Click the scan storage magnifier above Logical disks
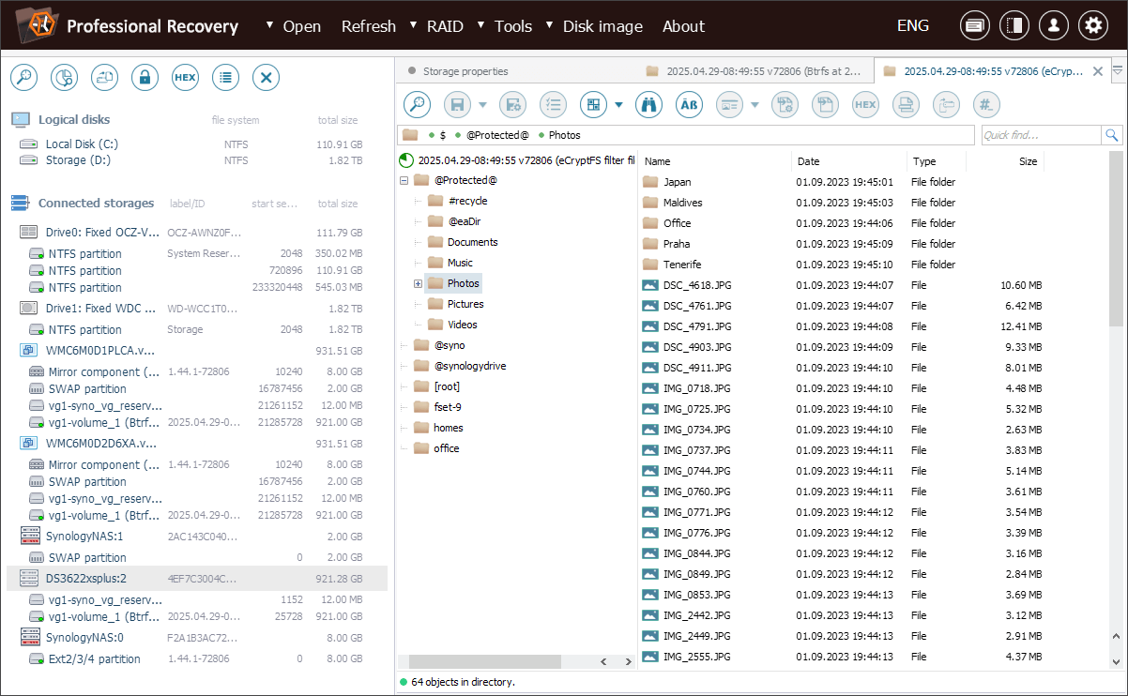Image resolution: width=1128 pixels, height=696 pixels. (23, 78)
